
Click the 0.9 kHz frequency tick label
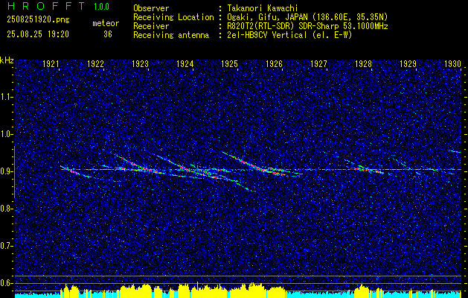6,171
